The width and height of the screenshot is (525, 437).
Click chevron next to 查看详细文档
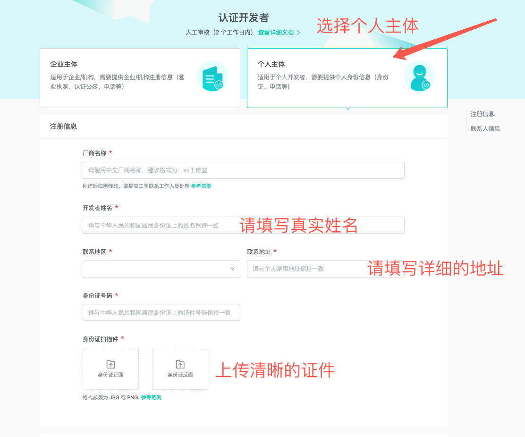[x=298, y=33]
